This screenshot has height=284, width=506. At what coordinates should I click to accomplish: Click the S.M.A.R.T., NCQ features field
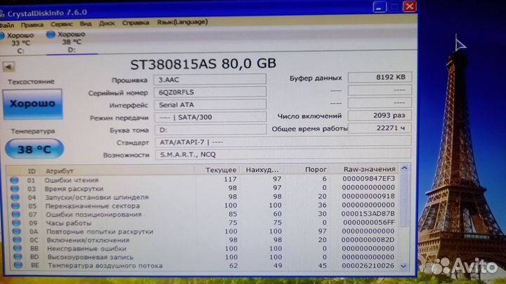pos(283,154)
